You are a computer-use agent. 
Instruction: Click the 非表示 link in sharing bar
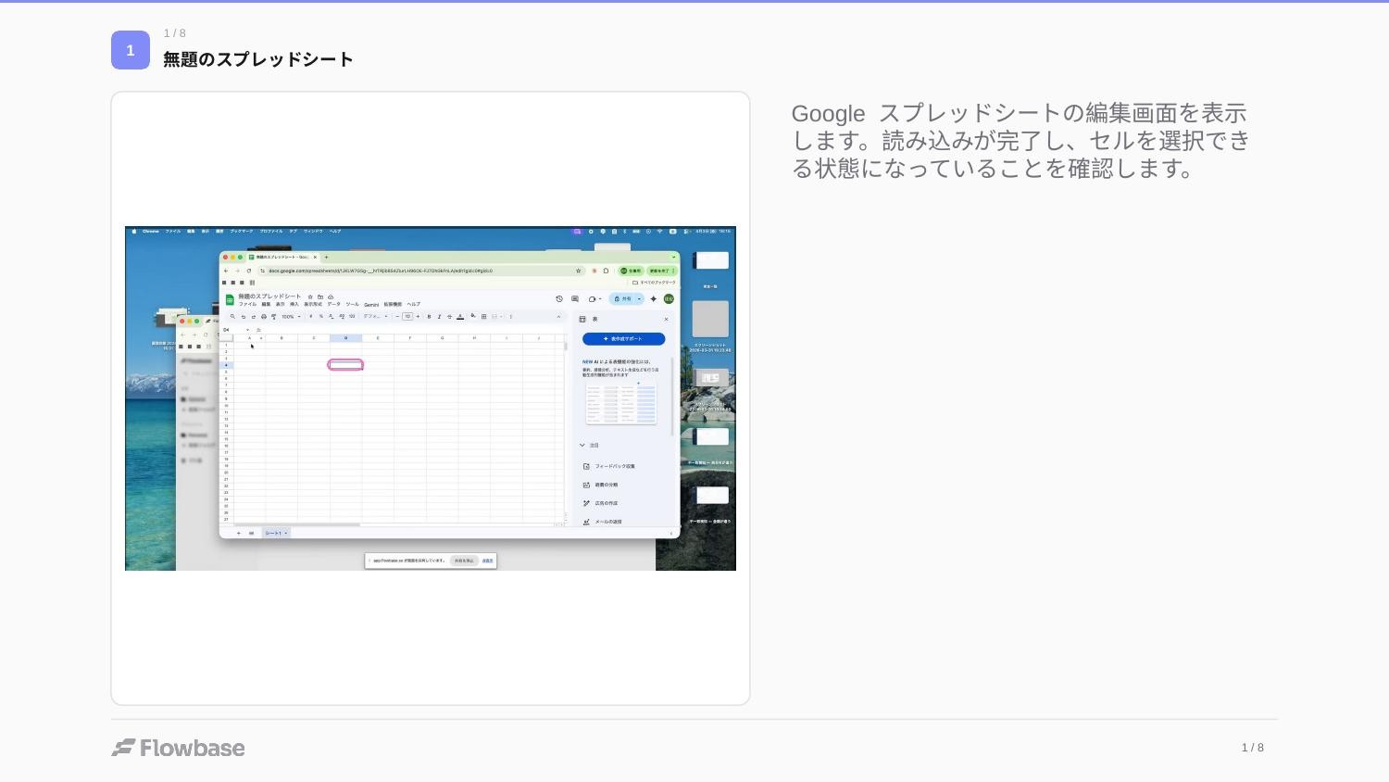coord(487,561)
